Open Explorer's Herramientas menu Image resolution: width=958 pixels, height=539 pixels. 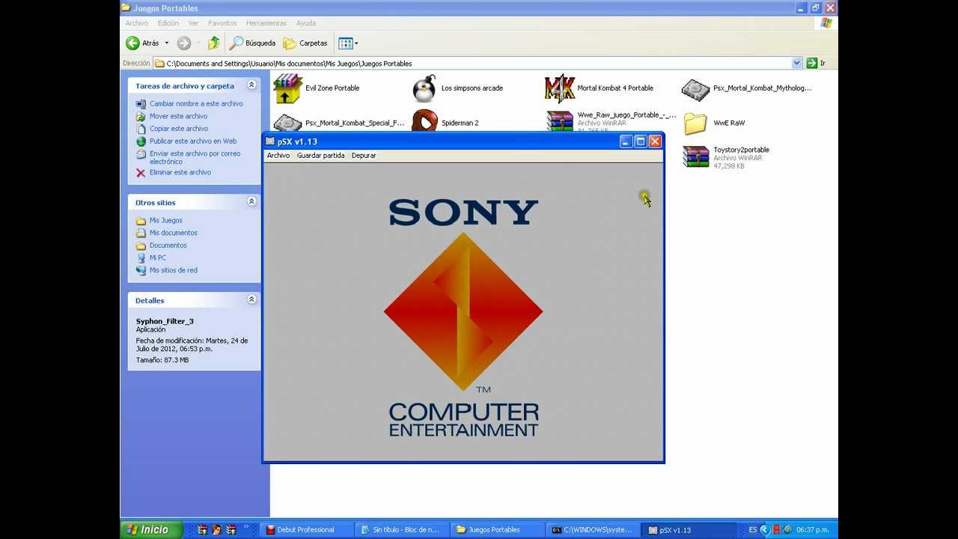coord(266,23)
